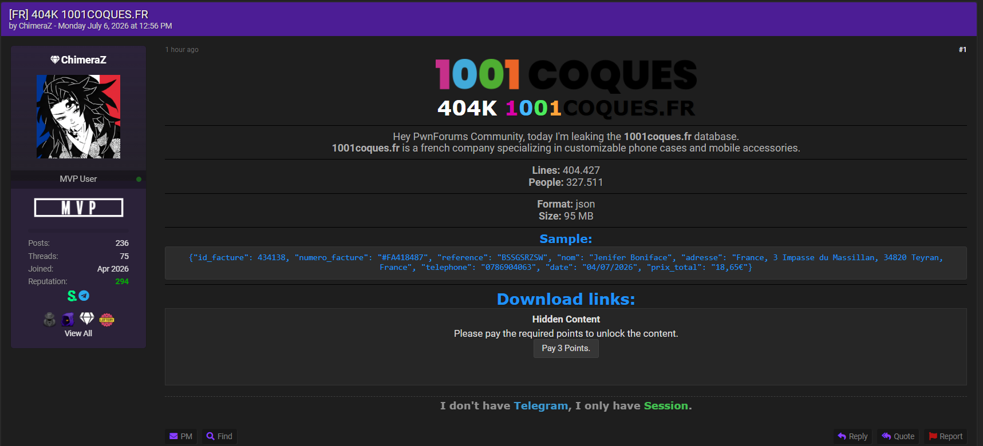Find this user's posts via the Find label
The height and width of the screenshot is (446, 983).
225,436
